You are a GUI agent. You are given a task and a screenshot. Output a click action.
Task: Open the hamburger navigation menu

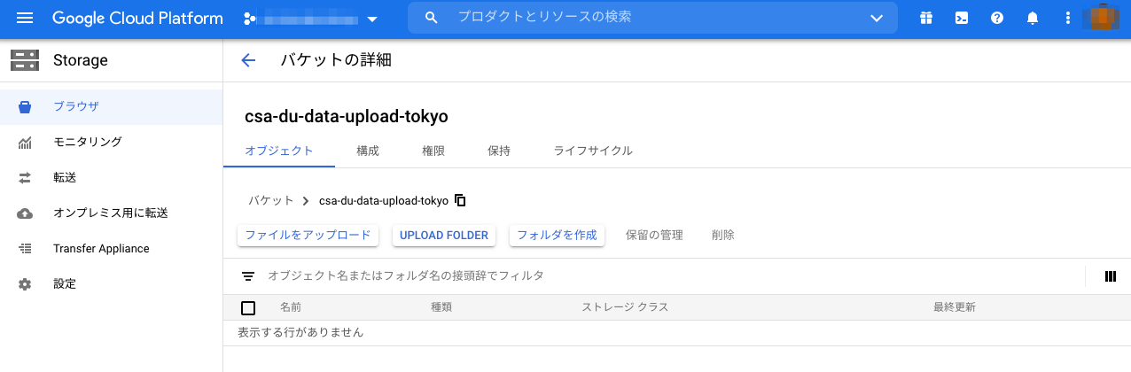tap(25, 18)
